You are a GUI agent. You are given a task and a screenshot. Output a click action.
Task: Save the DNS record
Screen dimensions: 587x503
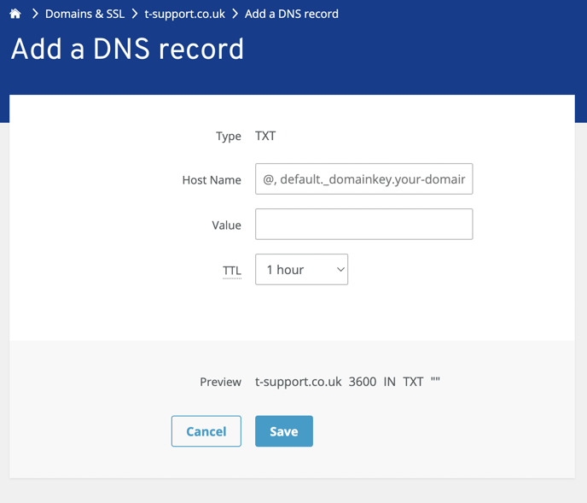pyautogui.click(x=284, y=431)
